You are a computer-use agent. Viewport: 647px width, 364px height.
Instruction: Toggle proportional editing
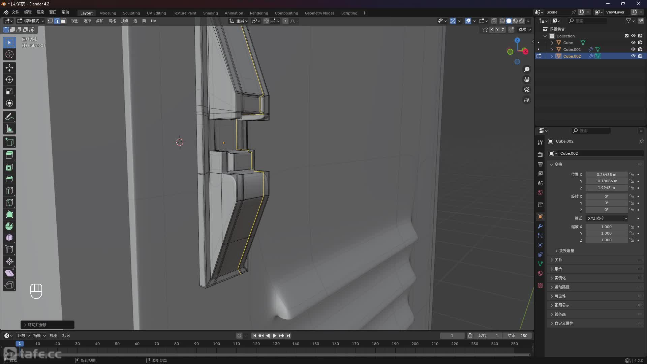tap(285, 21)
